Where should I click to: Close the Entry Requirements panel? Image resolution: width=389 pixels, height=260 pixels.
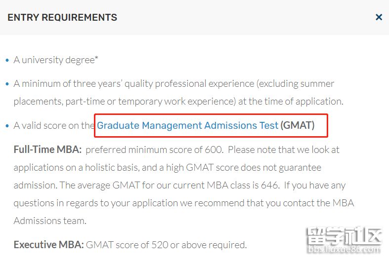[x=379, y=17]
